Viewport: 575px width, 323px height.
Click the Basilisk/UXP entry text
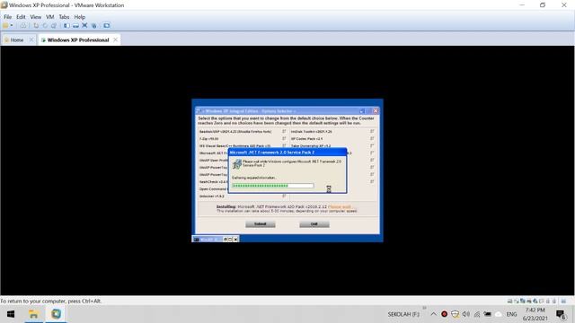tap(235, 132)
